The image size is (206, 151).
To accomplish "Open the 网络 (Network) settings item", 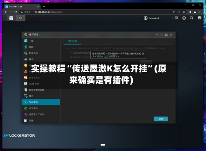I will [41, 47].
